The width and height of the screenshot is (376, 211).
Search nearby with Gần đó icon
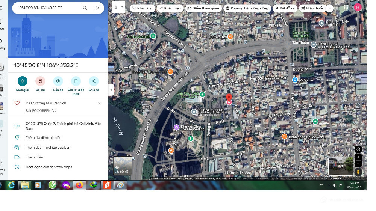(x=58, y=81)
